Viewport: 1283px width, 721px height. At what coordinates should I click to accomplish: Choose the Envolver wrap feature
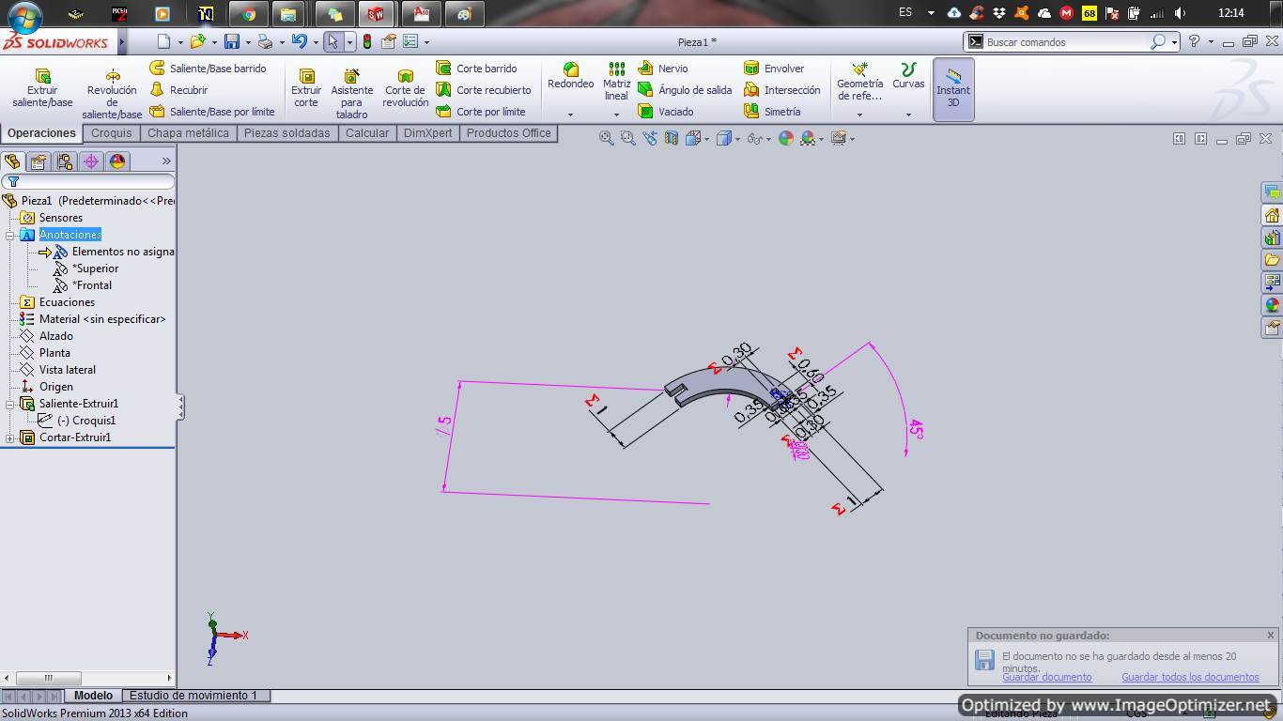(x=774, y=69)
